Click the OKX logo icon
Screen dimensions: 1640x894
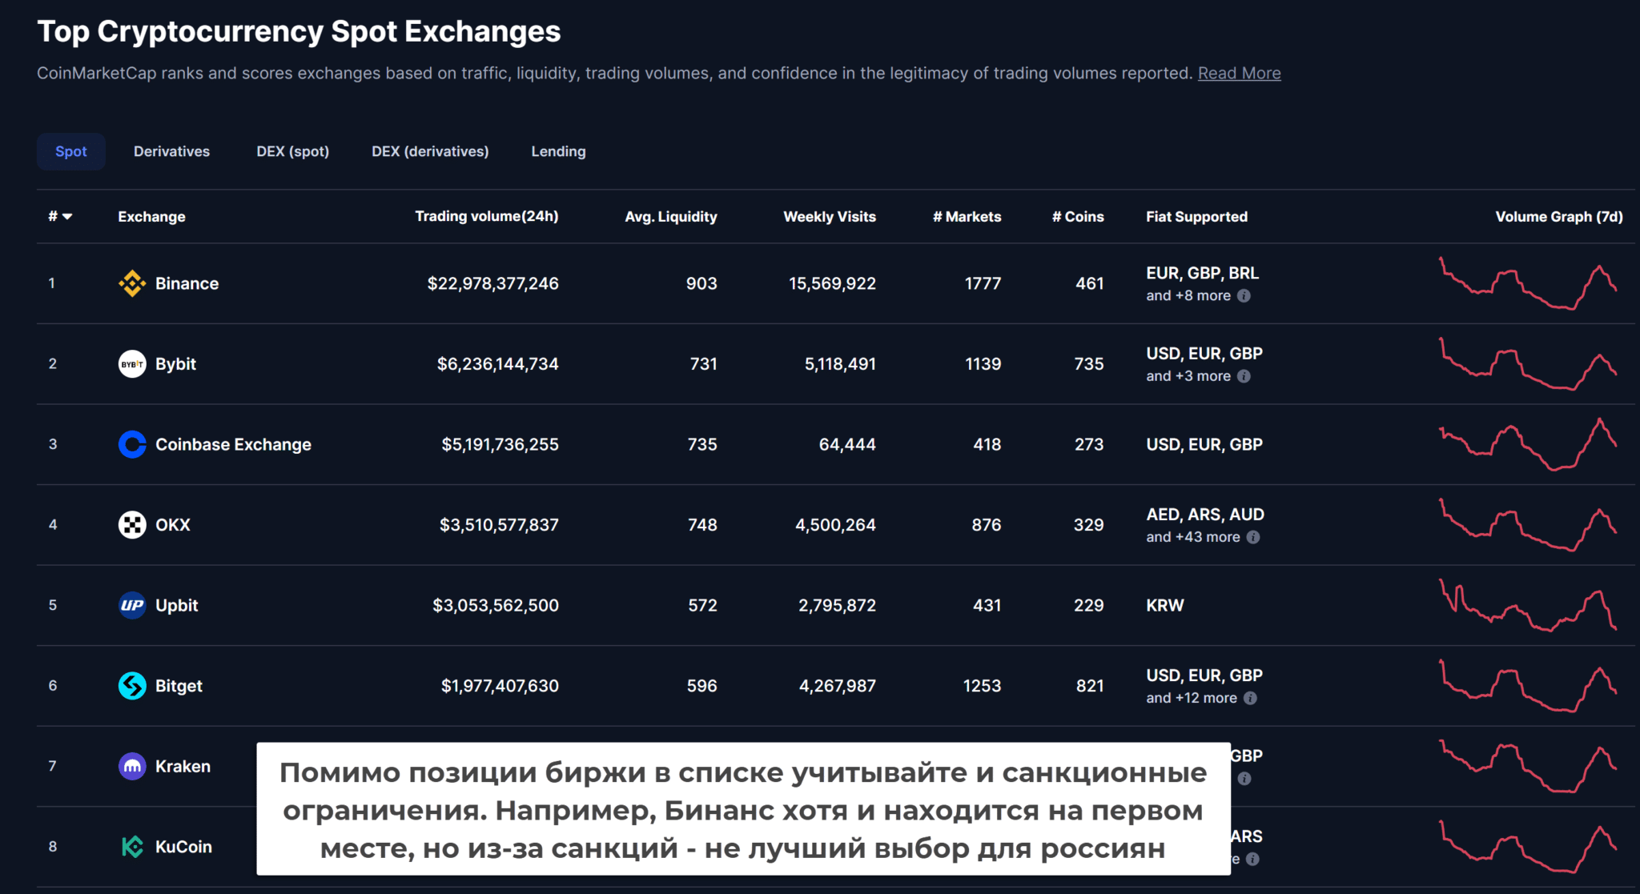coord(132,525)
